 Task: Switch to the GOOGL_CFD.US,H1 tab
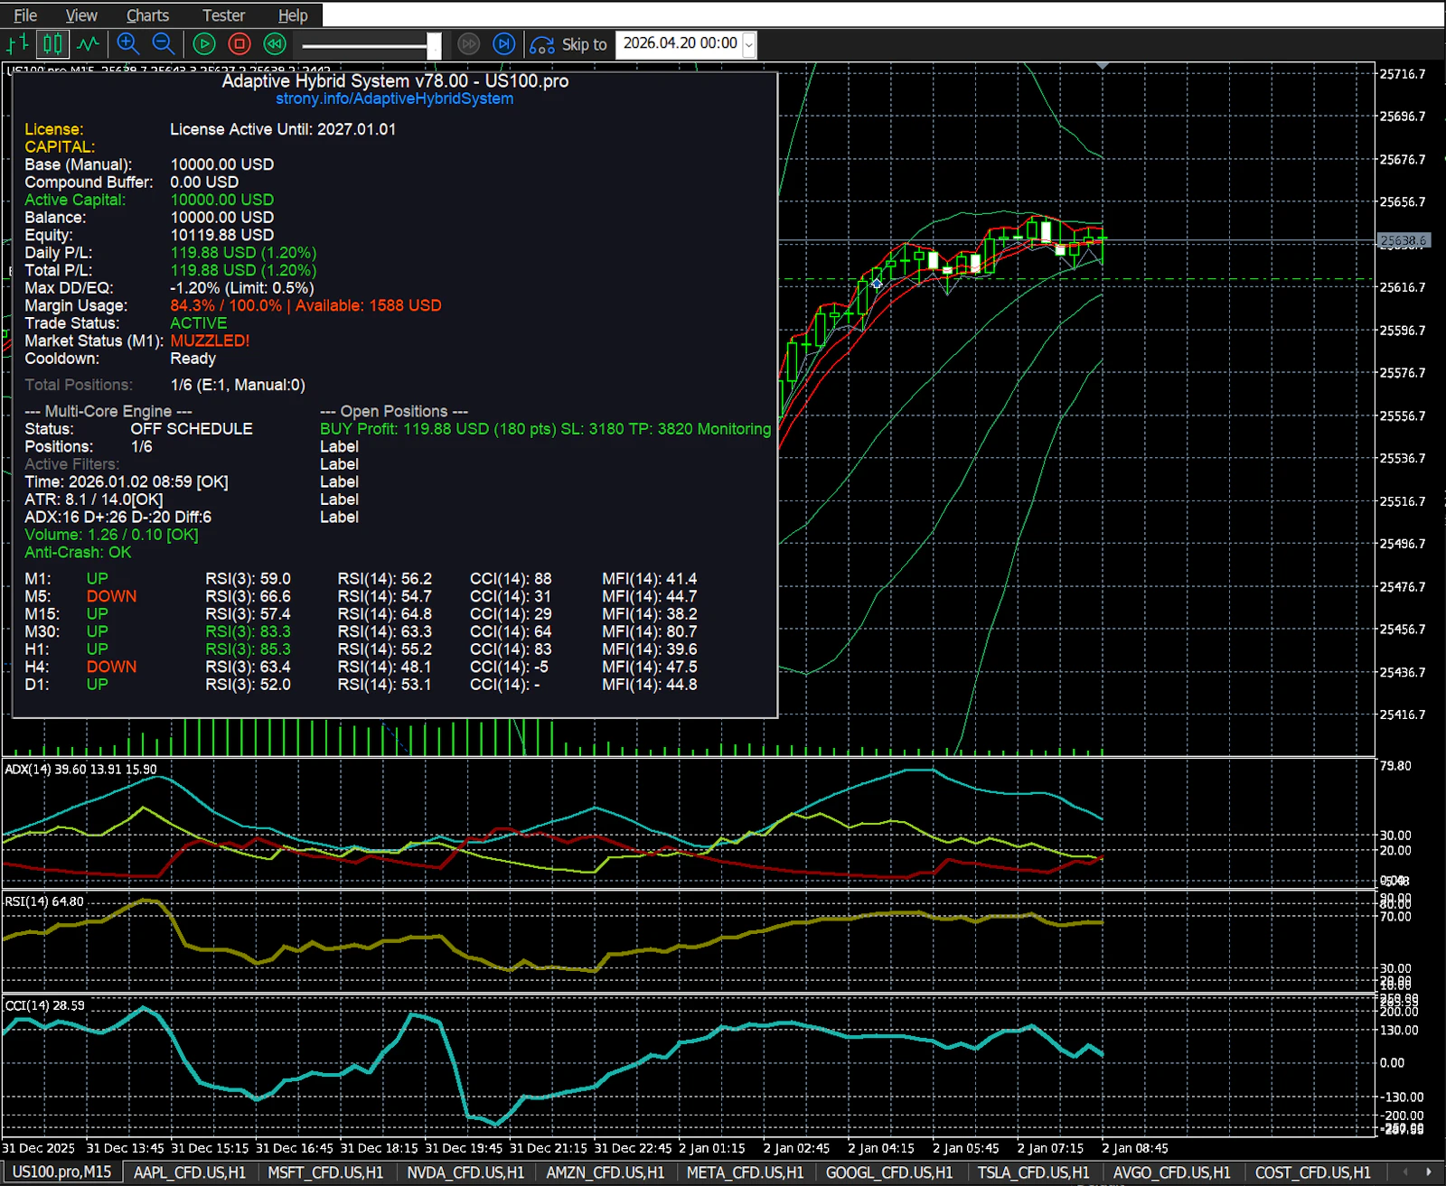(x=889, y=1172)
